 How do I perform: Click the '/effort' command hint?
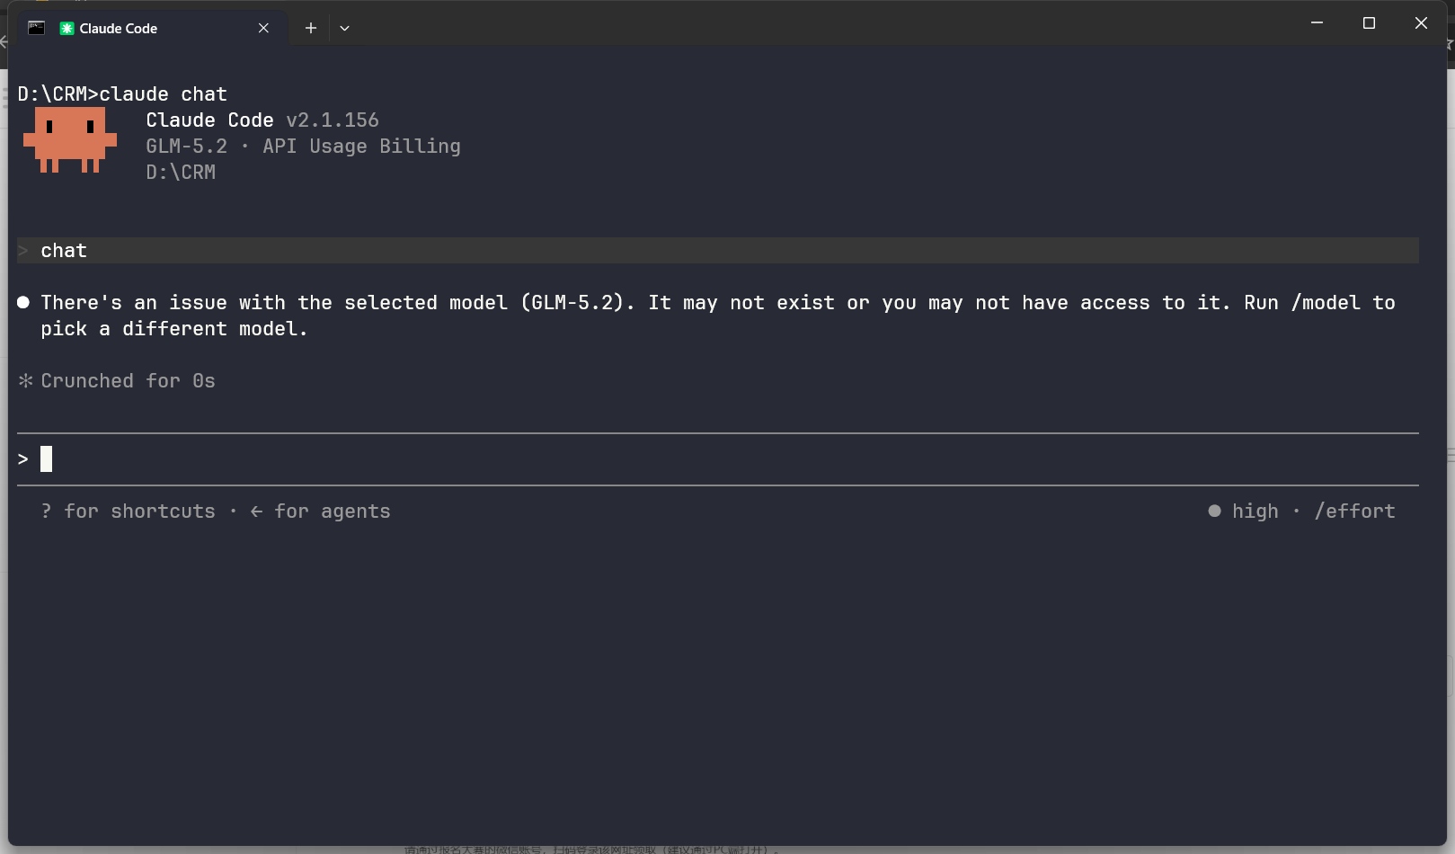click(1355, 512)
